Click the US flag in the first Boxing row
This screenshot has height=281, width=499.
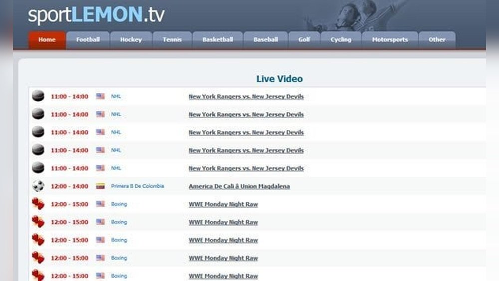click(x=100, y=204)
